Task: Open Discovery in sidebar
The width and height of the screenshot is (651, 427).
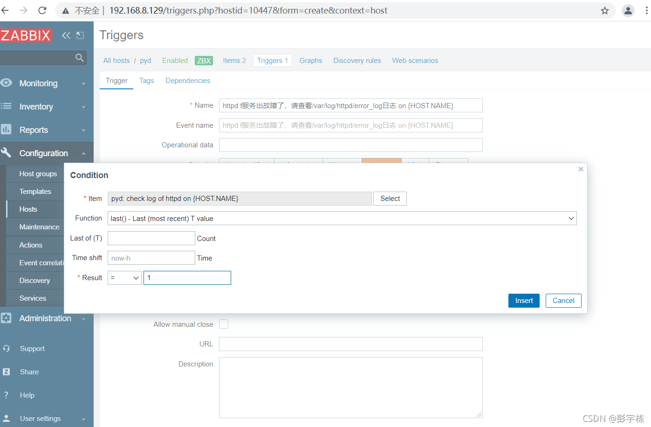Action: tap(34, 281)
